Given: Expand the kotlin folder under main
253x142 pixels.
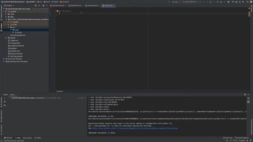Looking at the screenshot, I should (13, 32).
